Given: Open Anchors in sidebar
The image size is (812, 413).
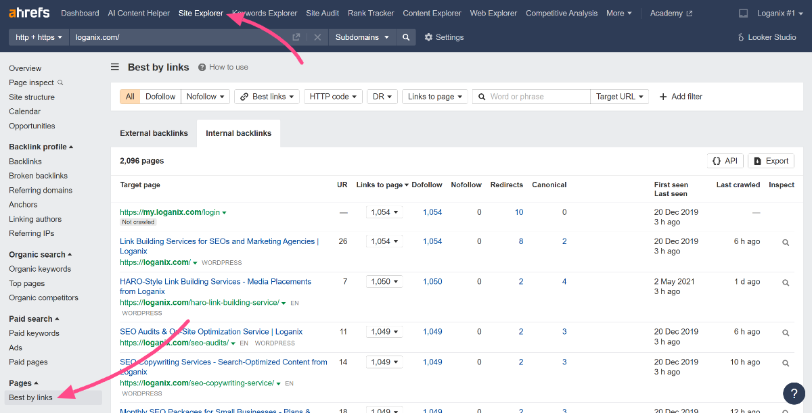Looking at the screenshot, I should (x=23, y=205).
